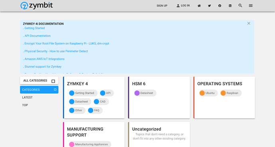The image size is (275, 147).
Task: Open Amazon AWS IoT Integrations link
Action: pyautogui.click(x=44, y=59)
